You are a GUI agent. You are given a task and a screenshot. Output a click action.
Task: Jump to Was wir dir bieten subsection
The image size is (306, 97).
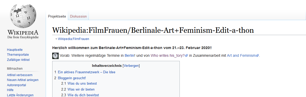[x=81, y=90]
